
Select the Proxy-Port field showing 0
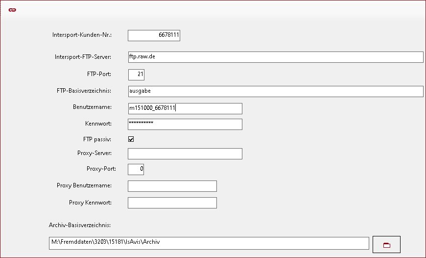click(136, 169)
